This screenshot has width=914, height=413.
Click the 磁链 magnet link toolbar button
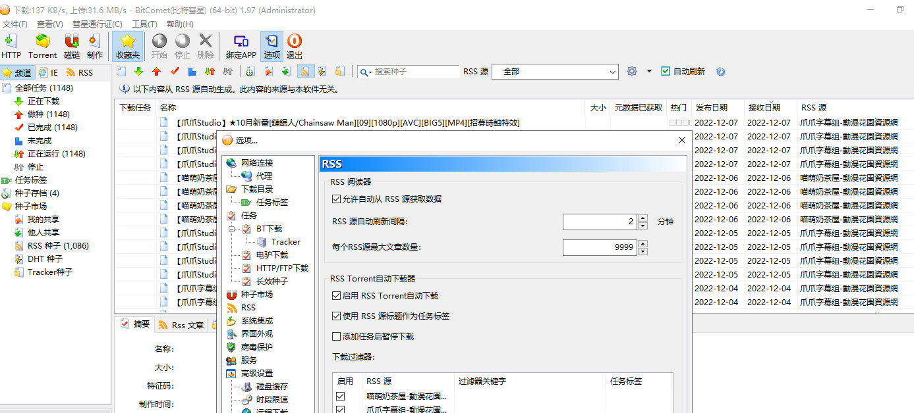(x=72, y=47)
